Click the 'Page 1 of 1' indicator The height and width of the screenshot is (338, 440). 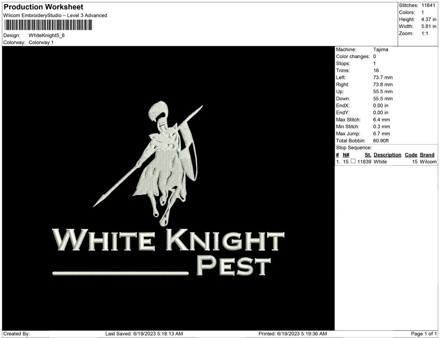pyautogui.click(x=424, y=334)
